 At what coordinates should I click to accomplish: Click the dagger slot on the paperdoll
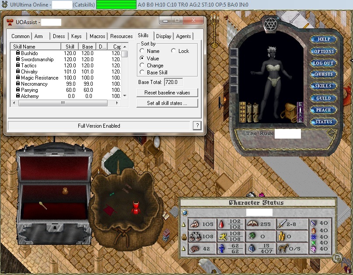(301, 112)
